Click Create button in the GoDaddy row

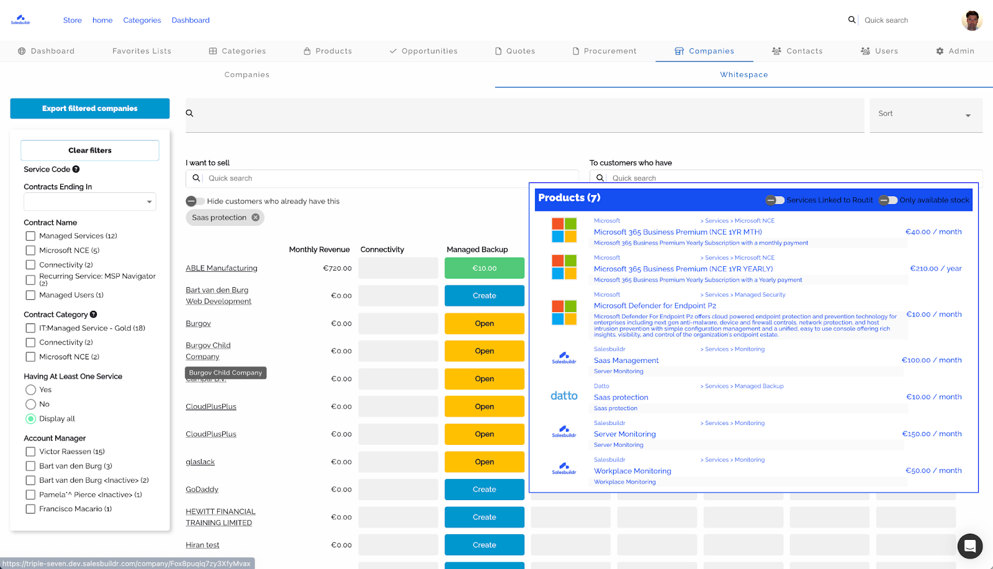(x=484, y=489)
